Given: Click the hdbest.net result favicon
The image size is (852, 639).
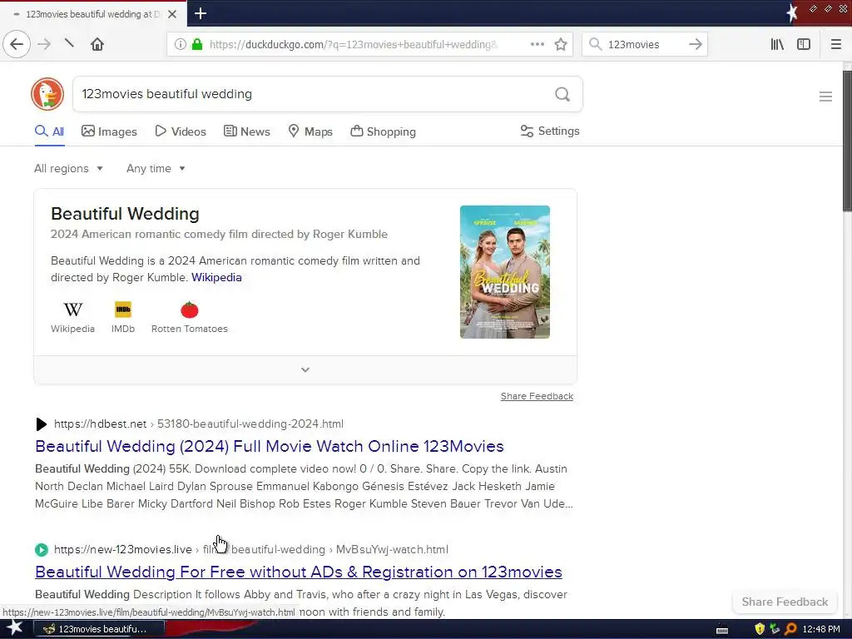Looking at the screenshot, I should (x=42, y=424).
